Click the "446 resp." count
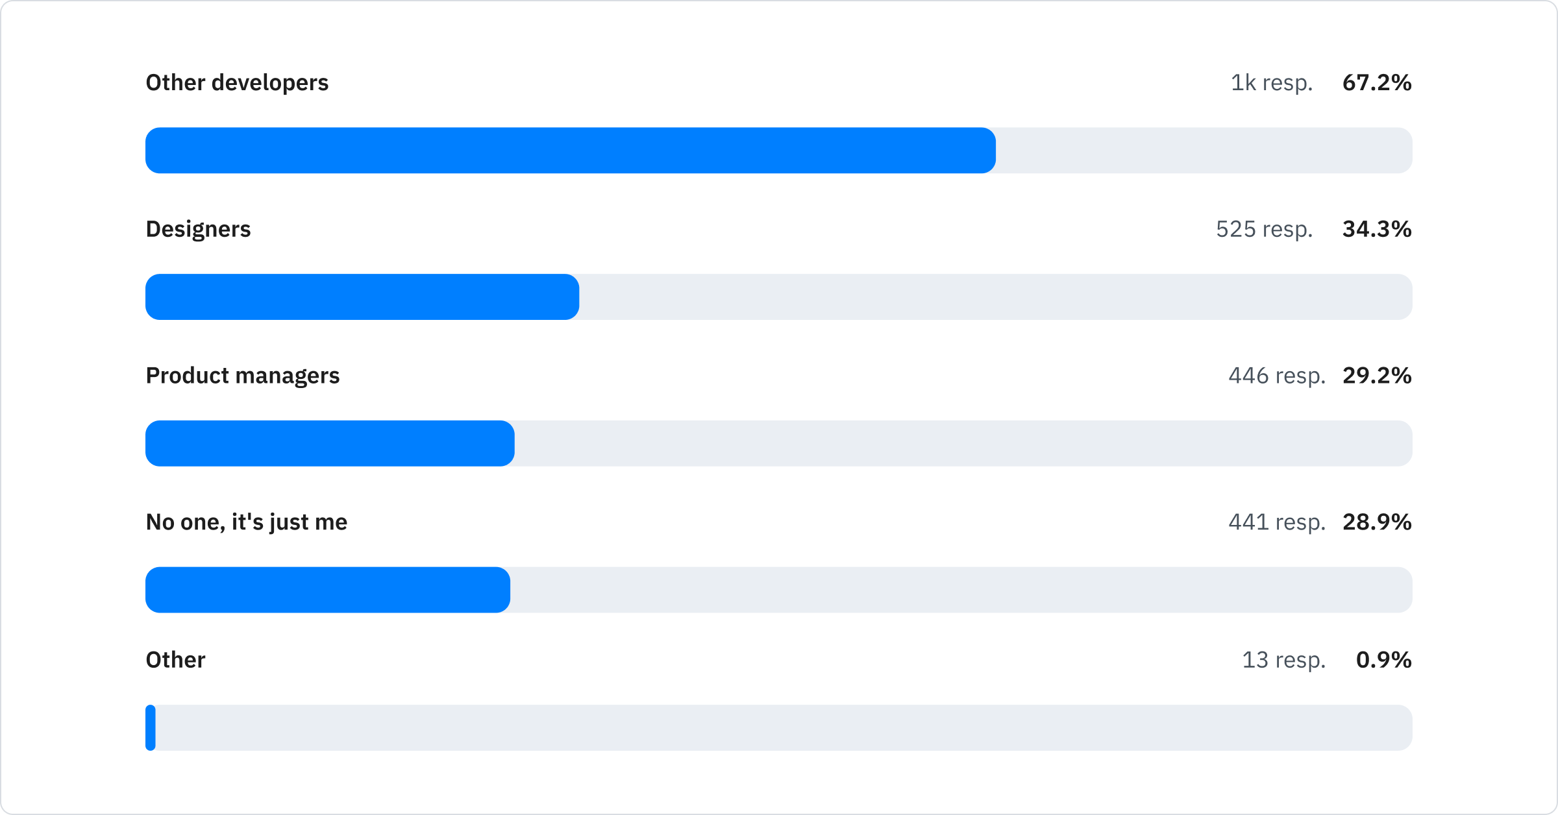This screenshot has height=815, width=1558. click(1277, 376)
